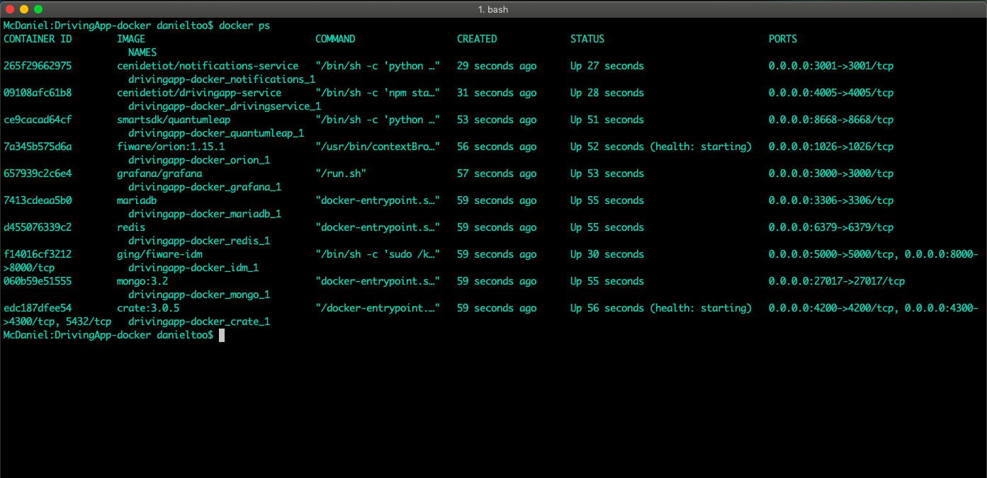Click status 'Up 52 seconds (health: starting)'
The height and width of the screenshot is (478, 987).
coord(661,147)
